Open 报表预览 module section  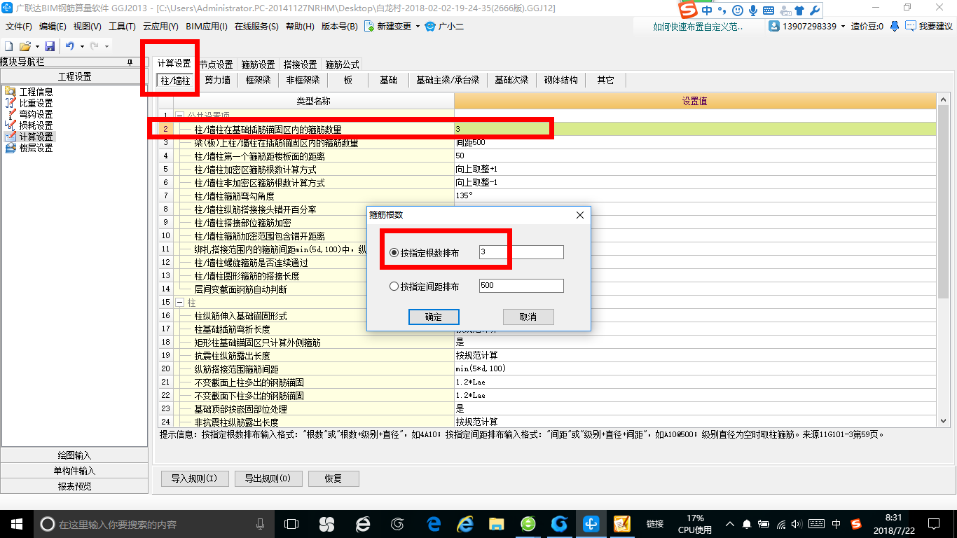(74, 486)
